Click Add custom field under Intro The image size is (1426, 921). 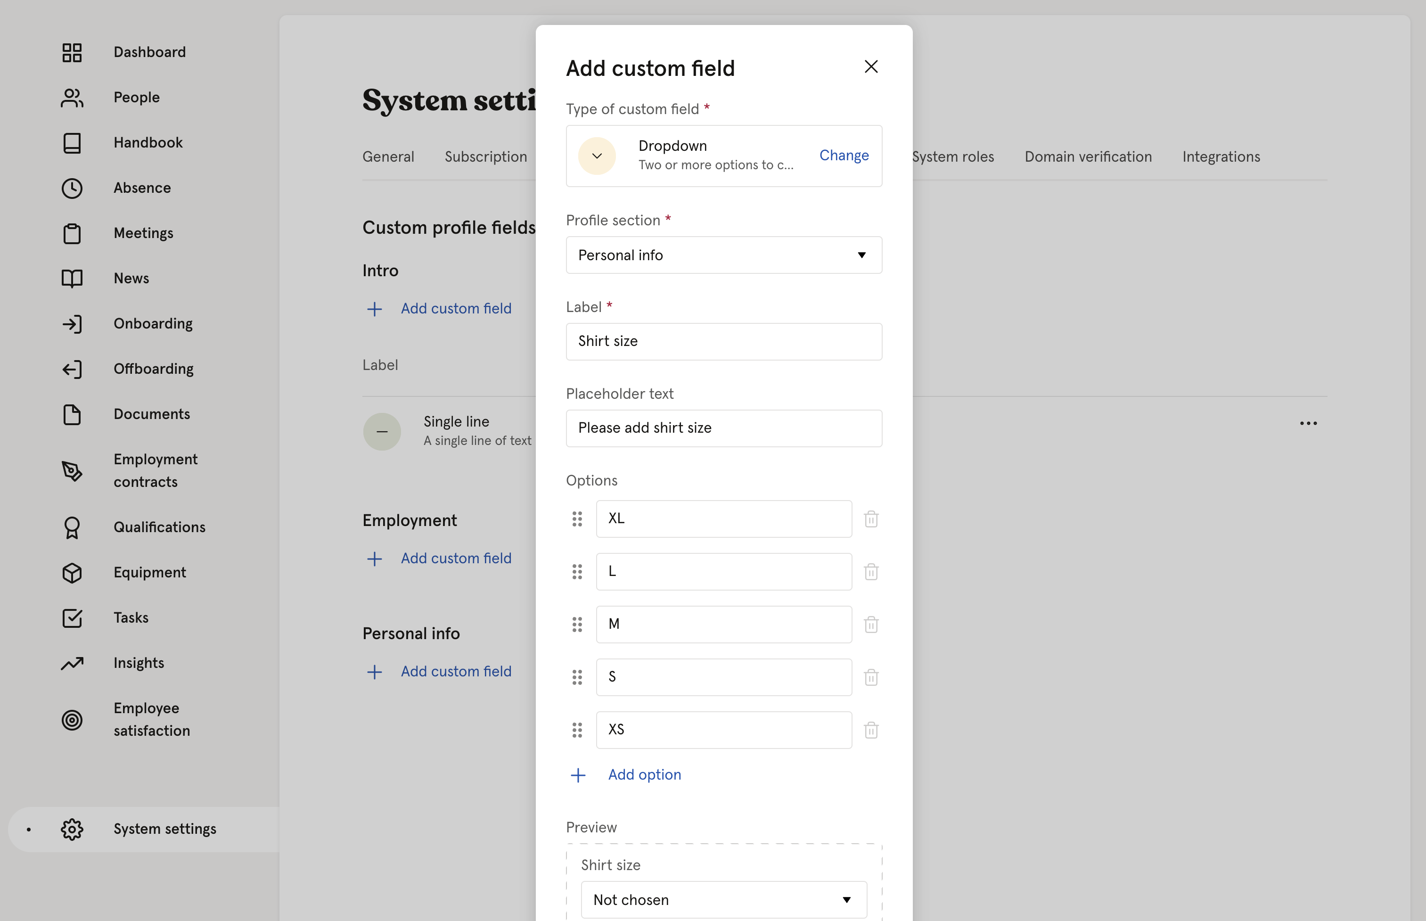[x=456, y=309]
